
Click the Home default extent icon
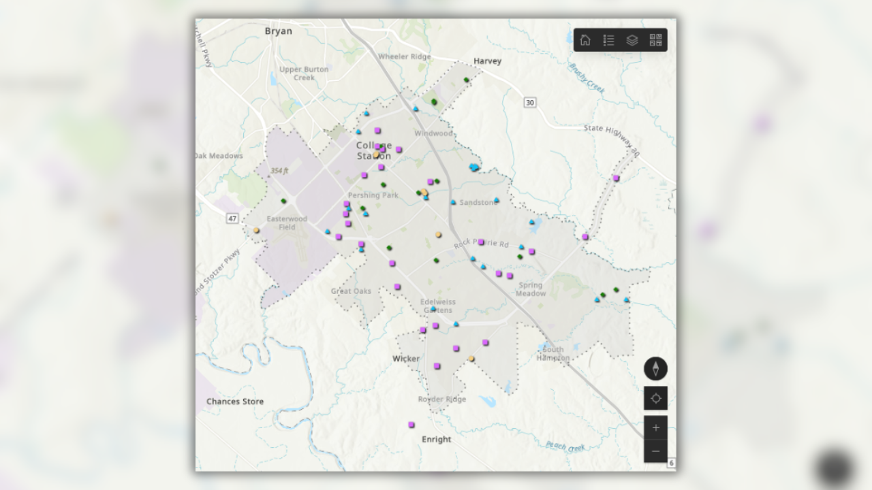585,40
